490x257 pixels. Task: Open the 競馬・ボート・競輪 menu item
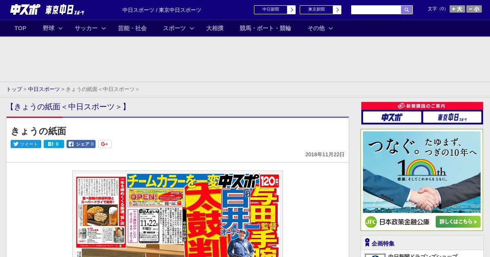(265, 28)
